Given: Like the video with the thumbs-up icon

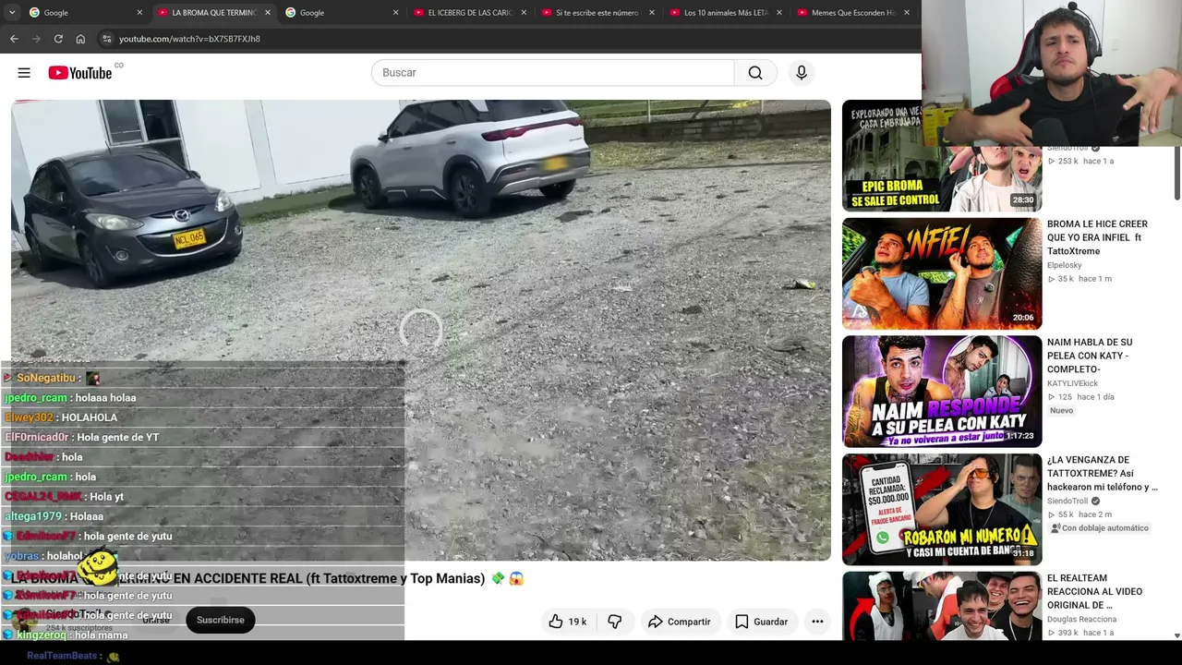Looking at the screenshot, I should point(556,622).
